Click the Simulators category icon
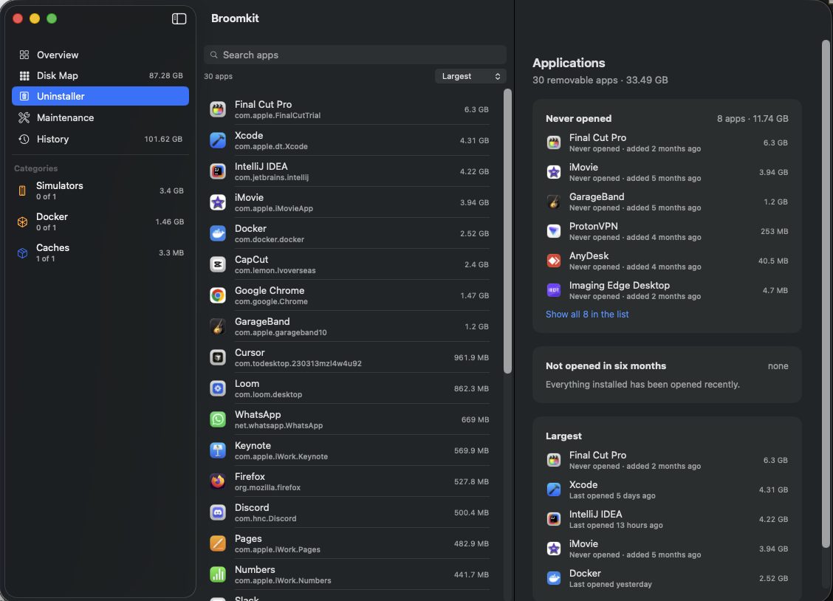The width and height of the screenshot is (833, 601). [x=22, y=190]
